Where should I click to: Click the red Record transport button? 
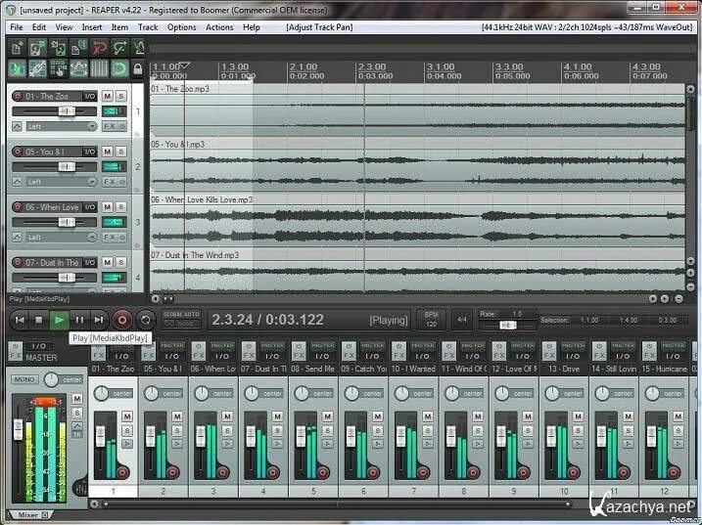[x=121, y=320]
